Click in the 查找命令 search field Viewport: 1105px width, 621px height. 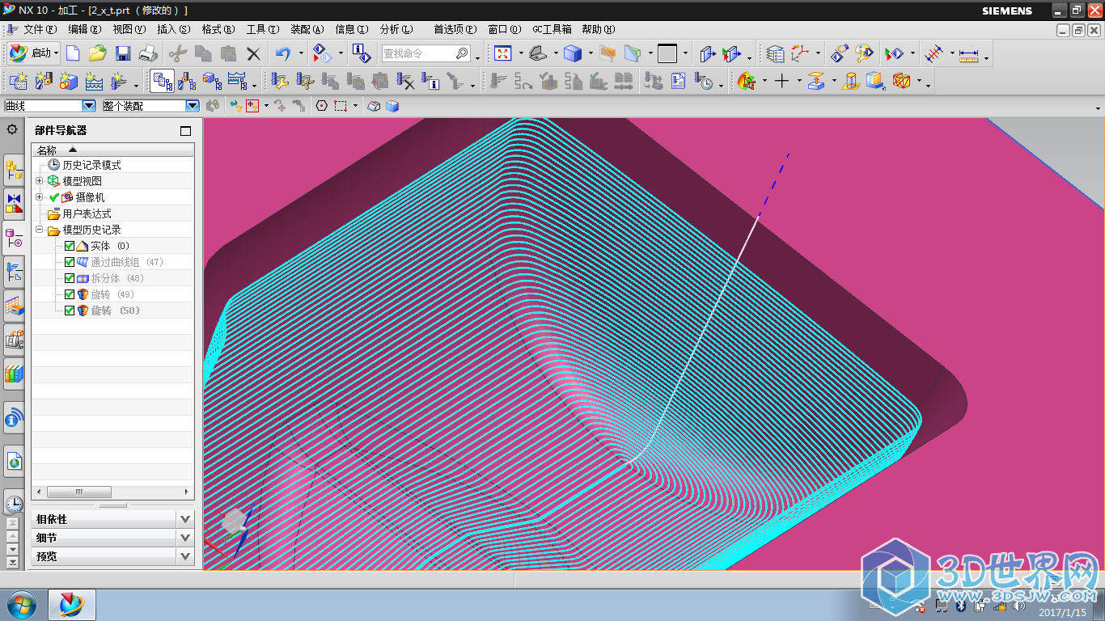(x=425, y=53)
